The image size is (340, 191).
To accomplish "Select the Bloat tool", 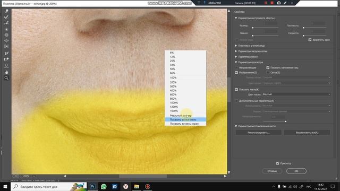I will [6, 41].
